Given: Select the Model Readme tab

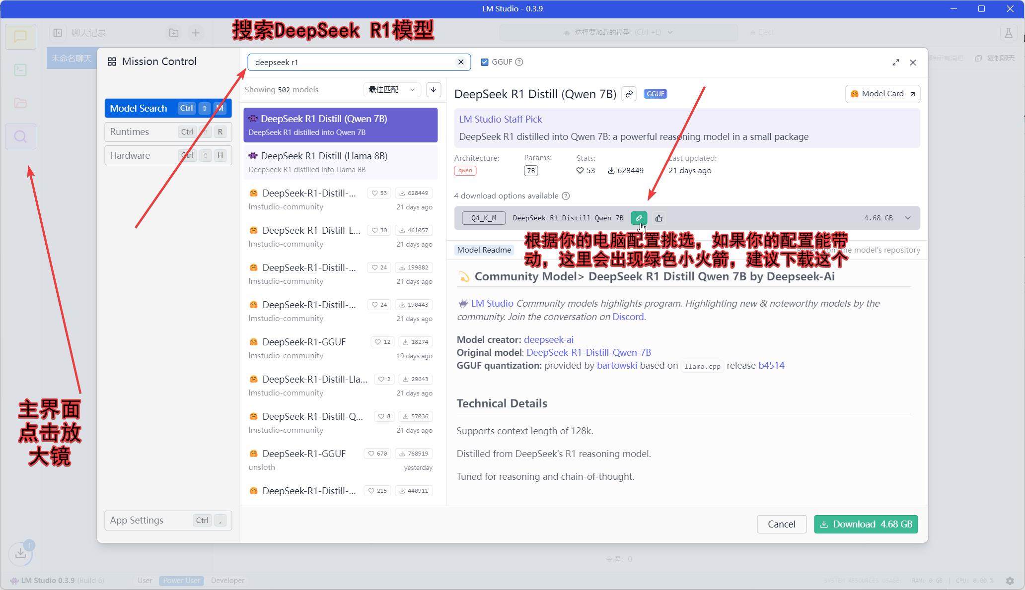Looking at the screenshot, I should 484,250.
